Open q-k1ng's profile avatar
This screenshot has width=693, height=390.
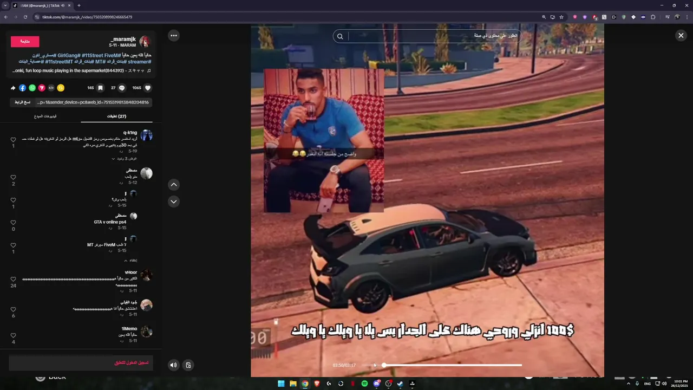click(x=146, y=135)
